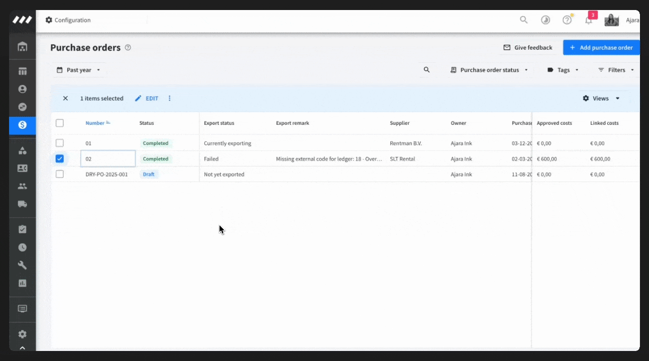This screenshot has width=649, height=361.
Task: Click the Export remark column header
Action: (292, 123)
